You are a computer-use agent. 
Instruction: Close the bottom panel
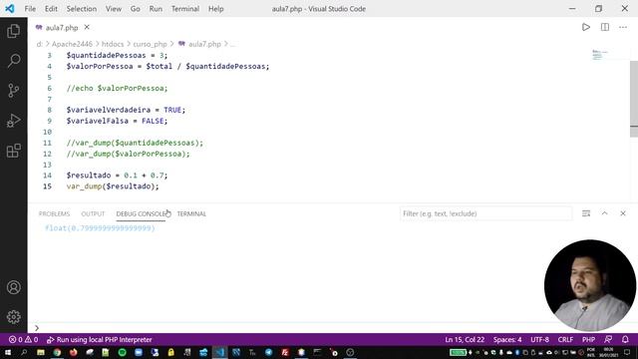click(x=623, y=213)
